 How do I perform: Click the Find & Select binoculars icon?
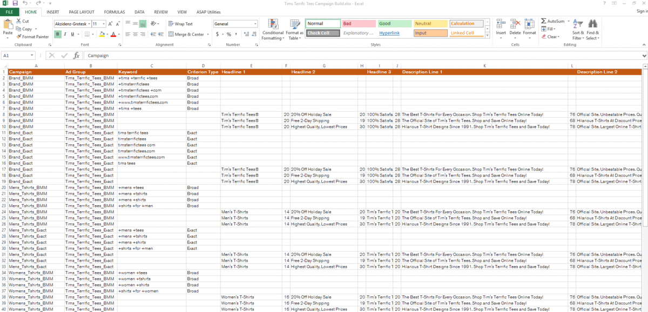point(592,29)
